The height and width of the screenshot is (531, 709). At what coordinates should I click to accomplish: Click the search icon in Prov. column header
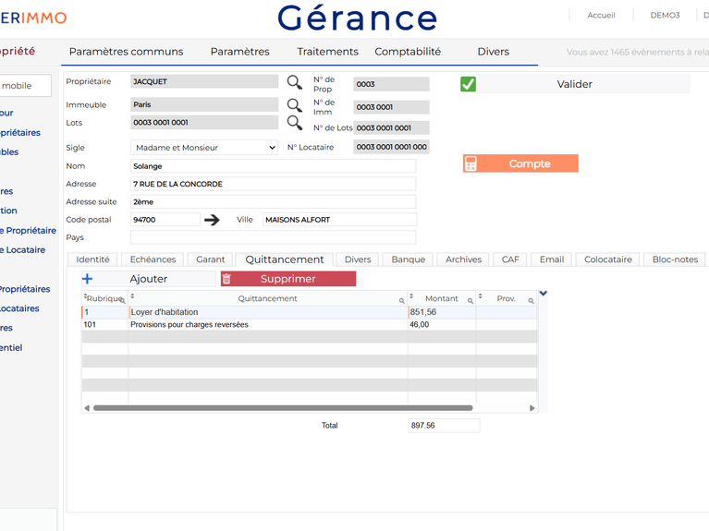click(532, 300)
